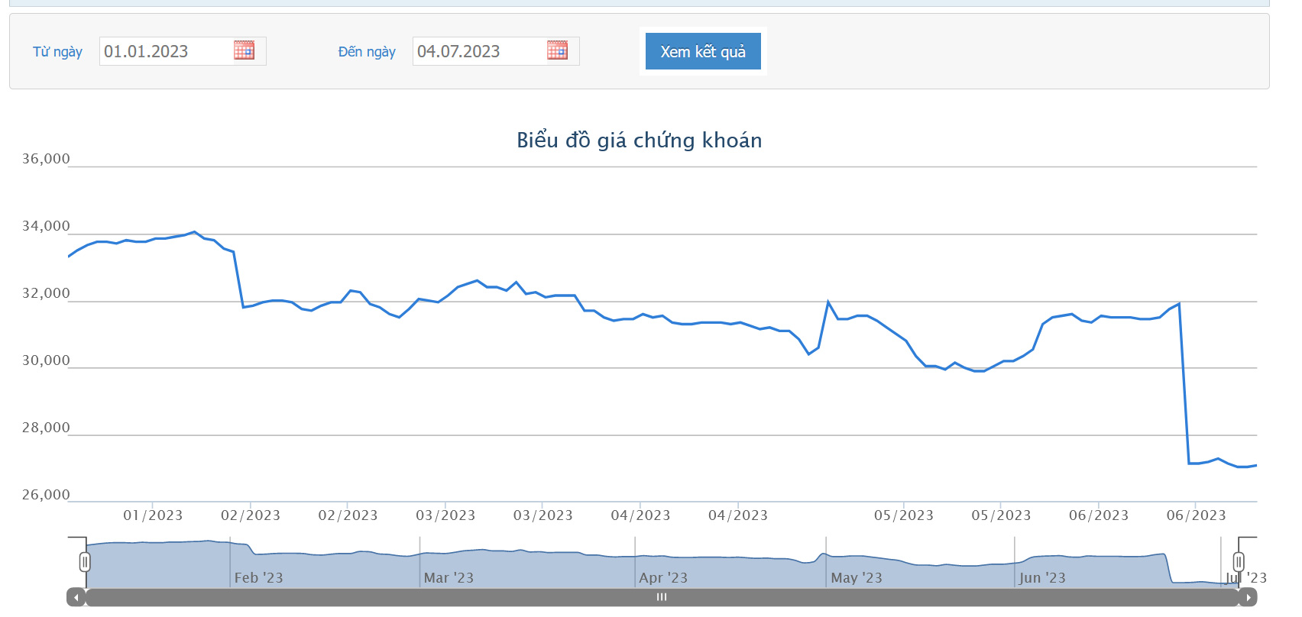The height and width of the screenshot is (617, 1302).
Task: Click the chart title Biểu đồ giá chứng khoán
Action: click(x=640, y=141)
